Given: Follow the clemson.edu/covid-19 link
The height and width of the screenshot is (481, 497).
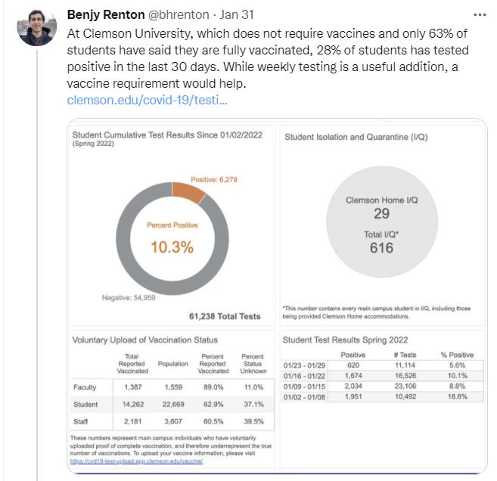Looking at the screenshot, I should tap(147, 100).
